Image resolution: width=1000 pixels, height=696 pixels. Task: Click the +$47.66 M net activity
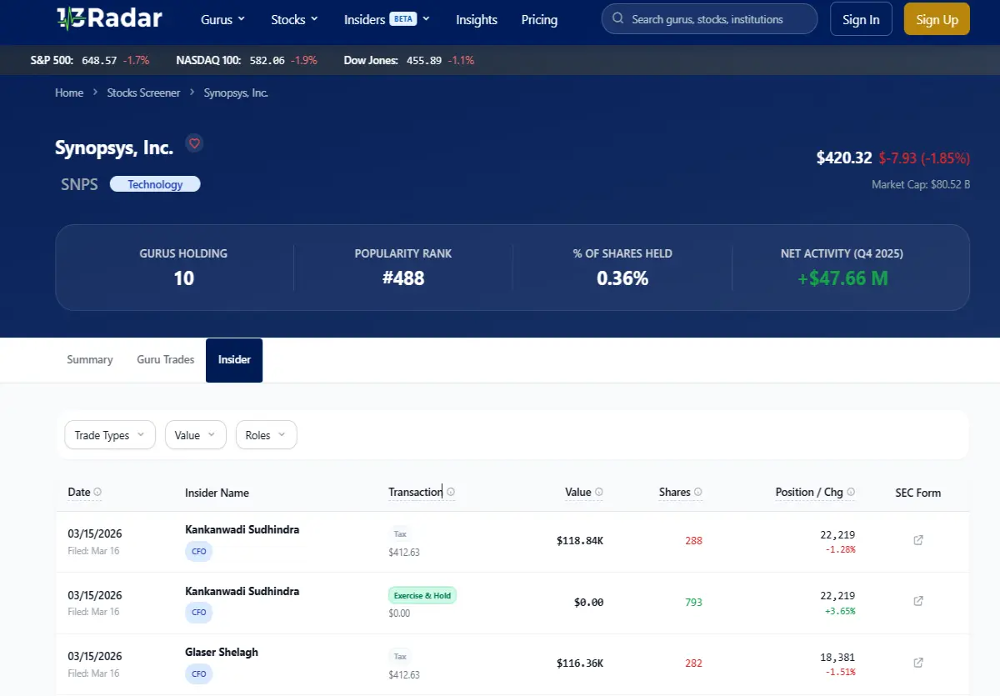tap(842, 278)
